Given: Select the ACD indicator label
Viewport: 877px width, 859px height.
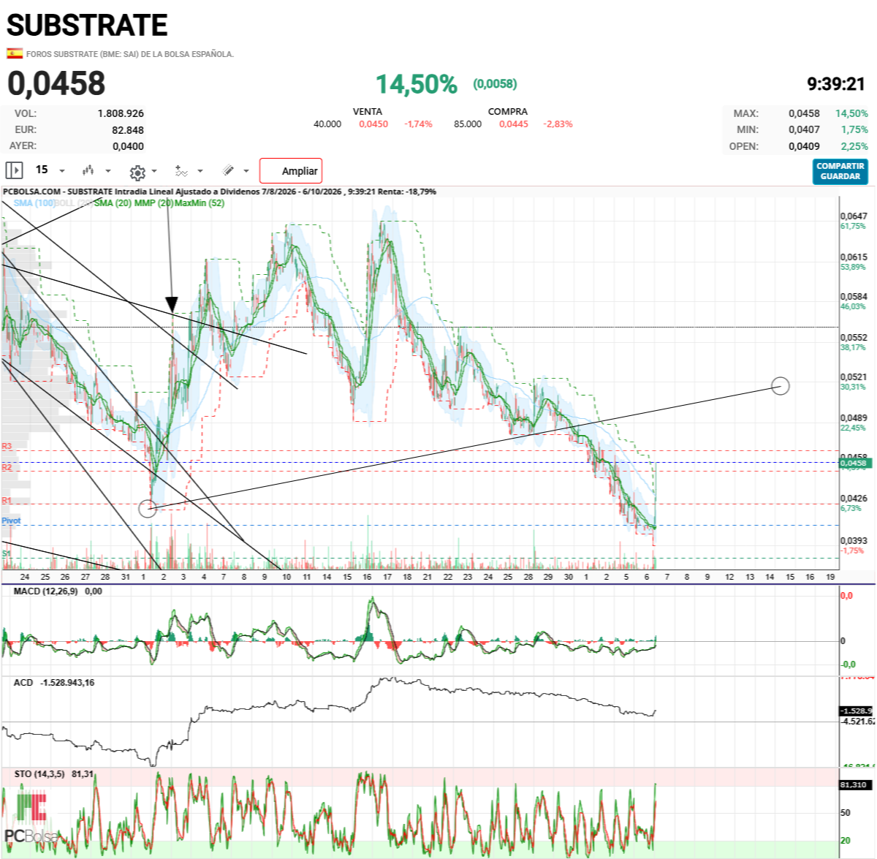Looking at the screenshot, I should click(x=23, y=682).
